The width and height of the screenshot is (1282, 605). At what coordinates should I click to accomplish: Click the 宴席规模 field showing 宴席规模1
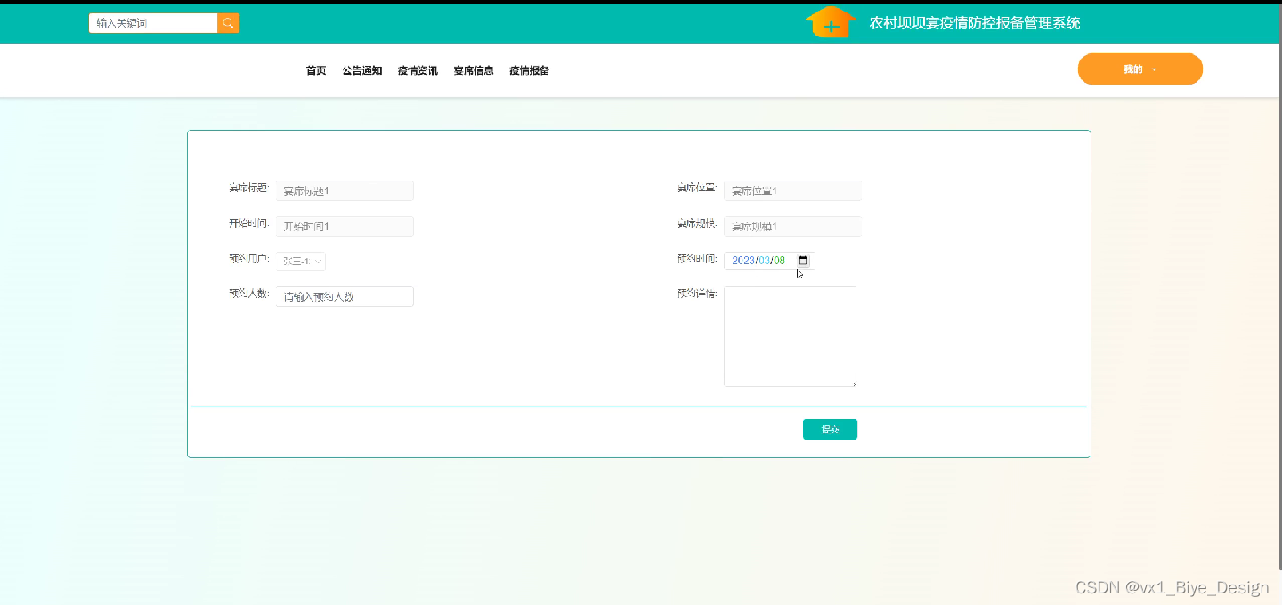792,226
